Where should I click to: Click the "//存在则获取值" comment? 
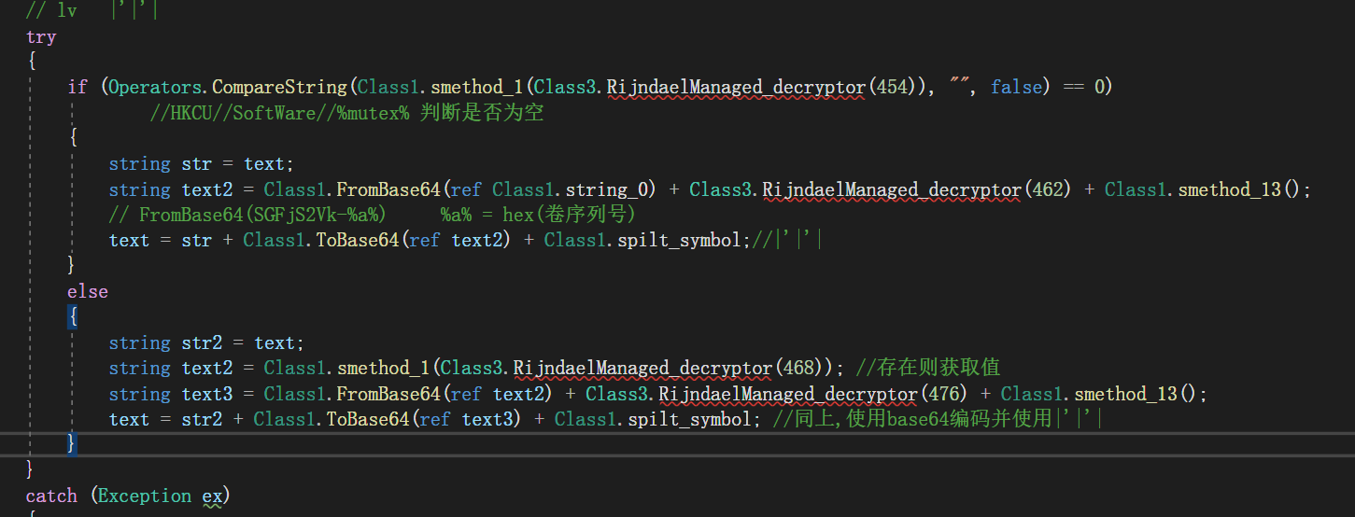[927, 368]
